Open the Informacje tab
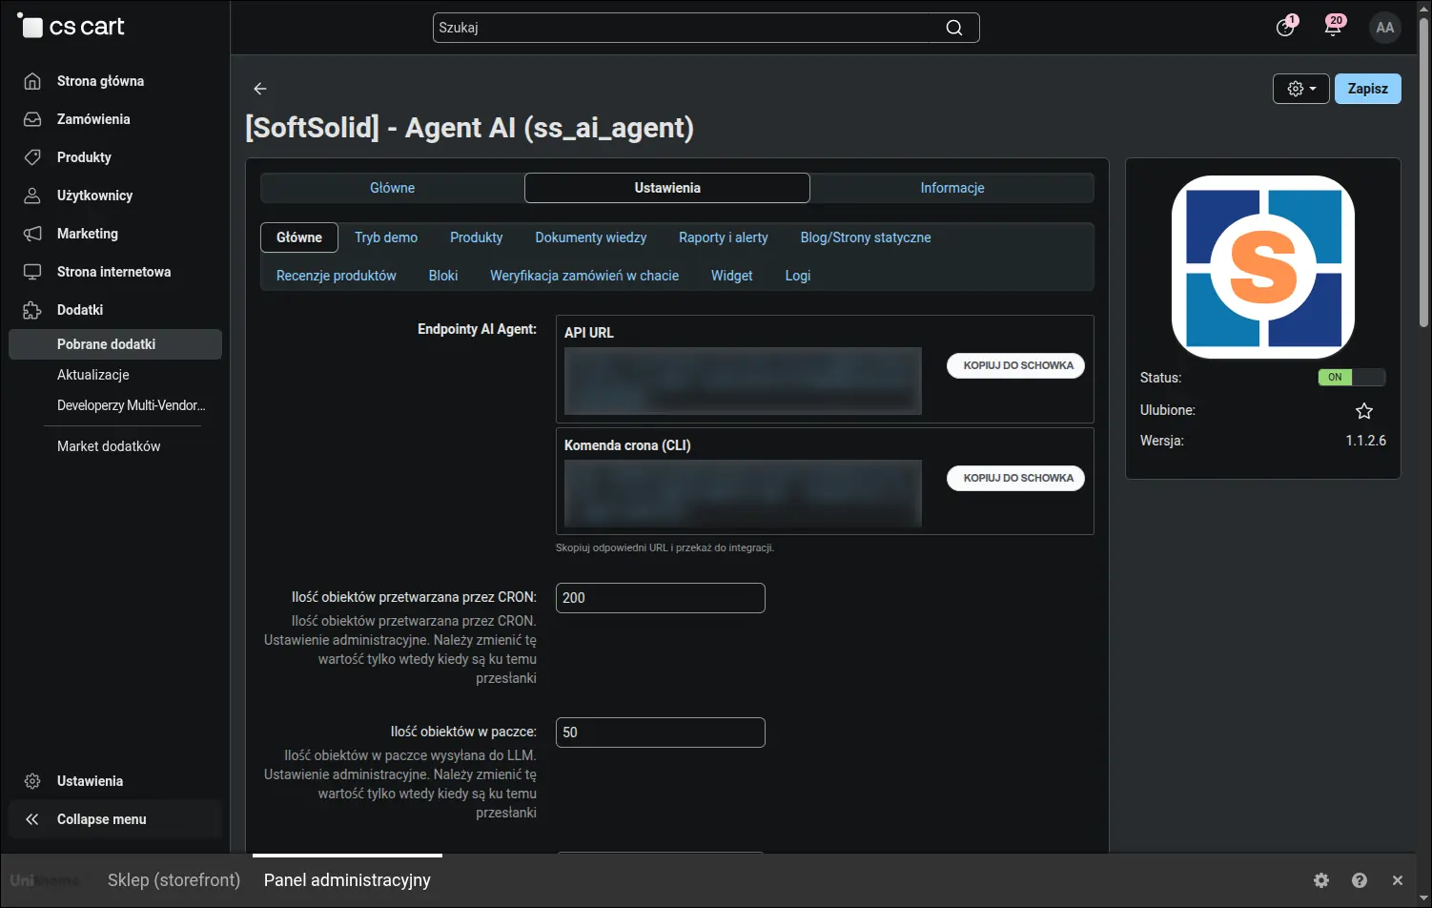Image resolution: width=1432 pixels, height=908 pixels. click(952, 188)
